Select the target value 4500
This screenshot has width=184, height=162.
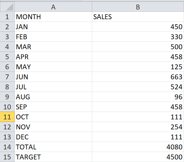138,157
